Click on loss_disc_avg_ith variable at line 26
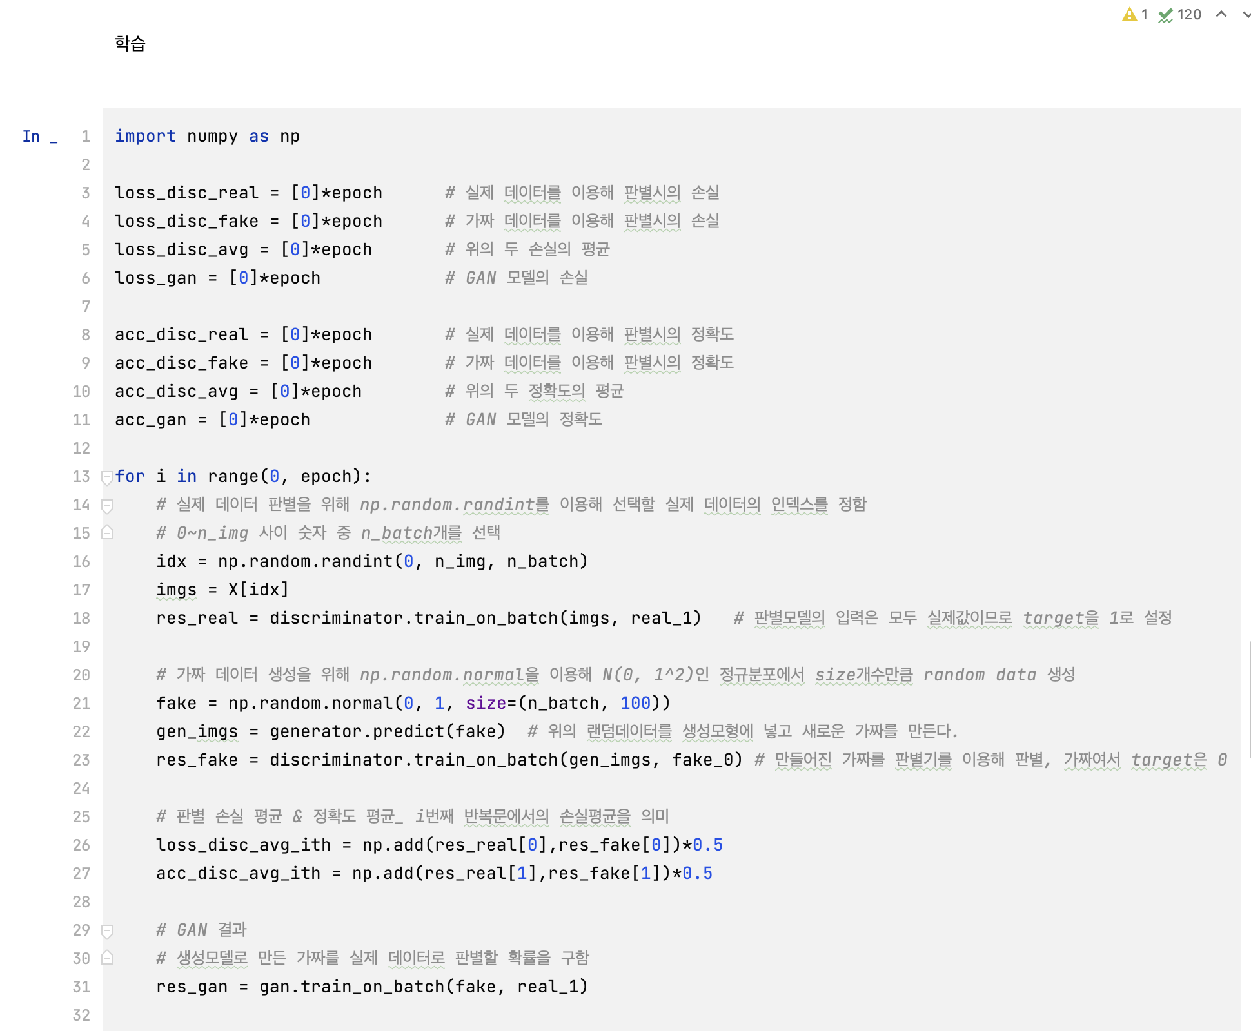This screenshot has height=1031, width=1251. click(243, 845)
